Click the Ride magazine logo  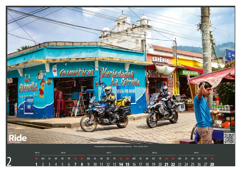[x=17, y=138]
